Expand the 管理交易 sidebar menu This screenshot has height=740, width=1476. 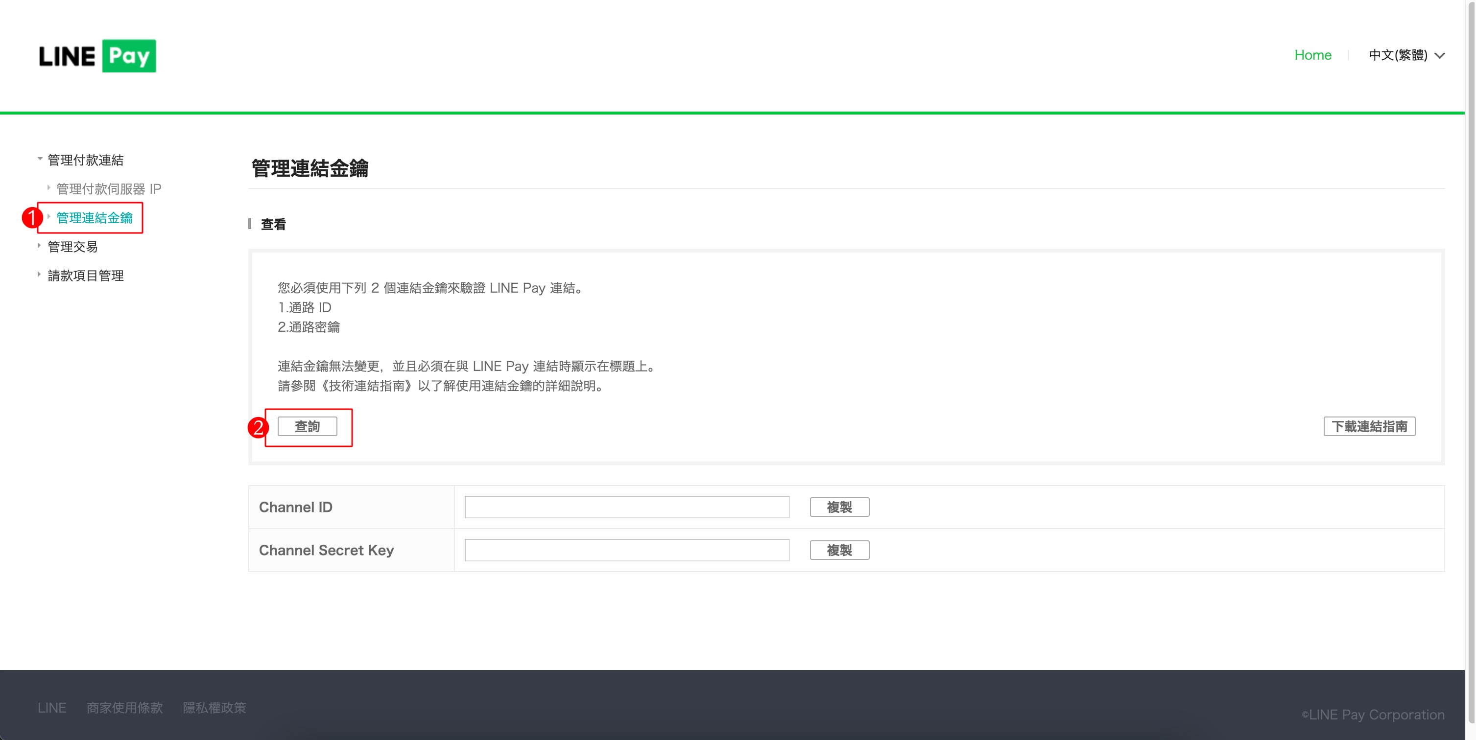click(x=72, y=246)
